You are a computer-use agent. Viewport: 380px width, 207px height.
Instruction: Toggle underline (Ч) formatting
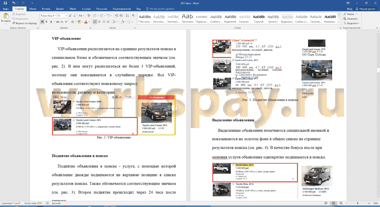(51, 22)
